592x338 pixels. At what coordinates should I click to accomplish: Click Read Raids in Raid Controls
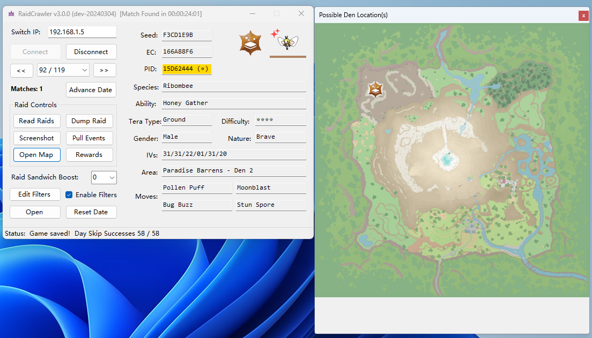(36, 121)
